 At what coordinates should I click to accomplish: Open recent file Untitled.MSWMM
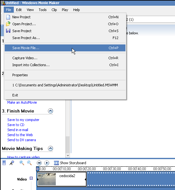(x=65, y=85)
